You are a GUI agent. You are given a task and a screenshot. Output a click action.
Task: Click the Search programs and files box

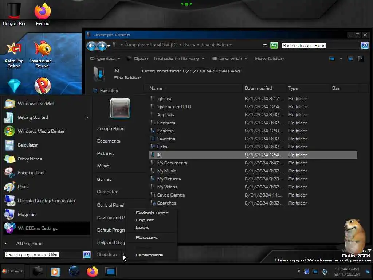coord(43,254)
